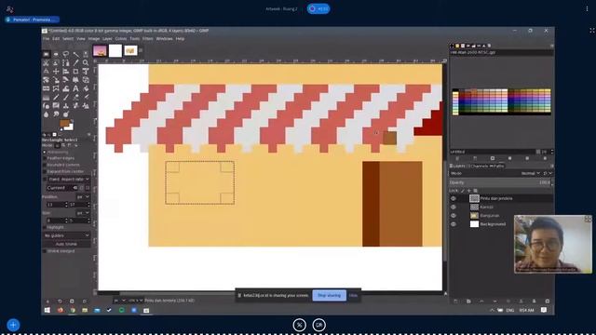This screenshot has width=596, height=335.
Task: Open the No guides dropdown
Action: click(66, 235)
